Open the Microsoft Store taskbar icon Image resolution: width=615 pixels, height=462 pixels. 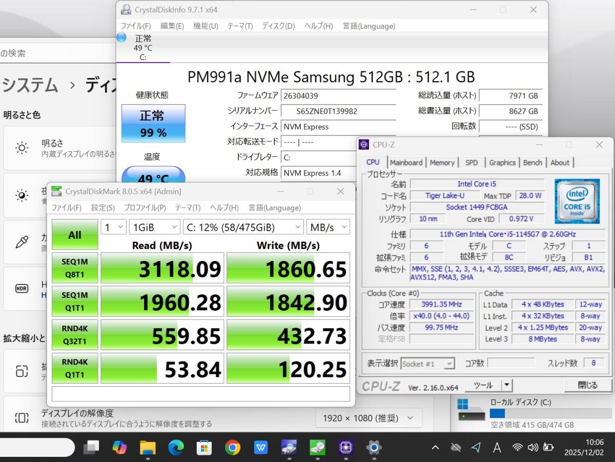click(x=204, y=447)
